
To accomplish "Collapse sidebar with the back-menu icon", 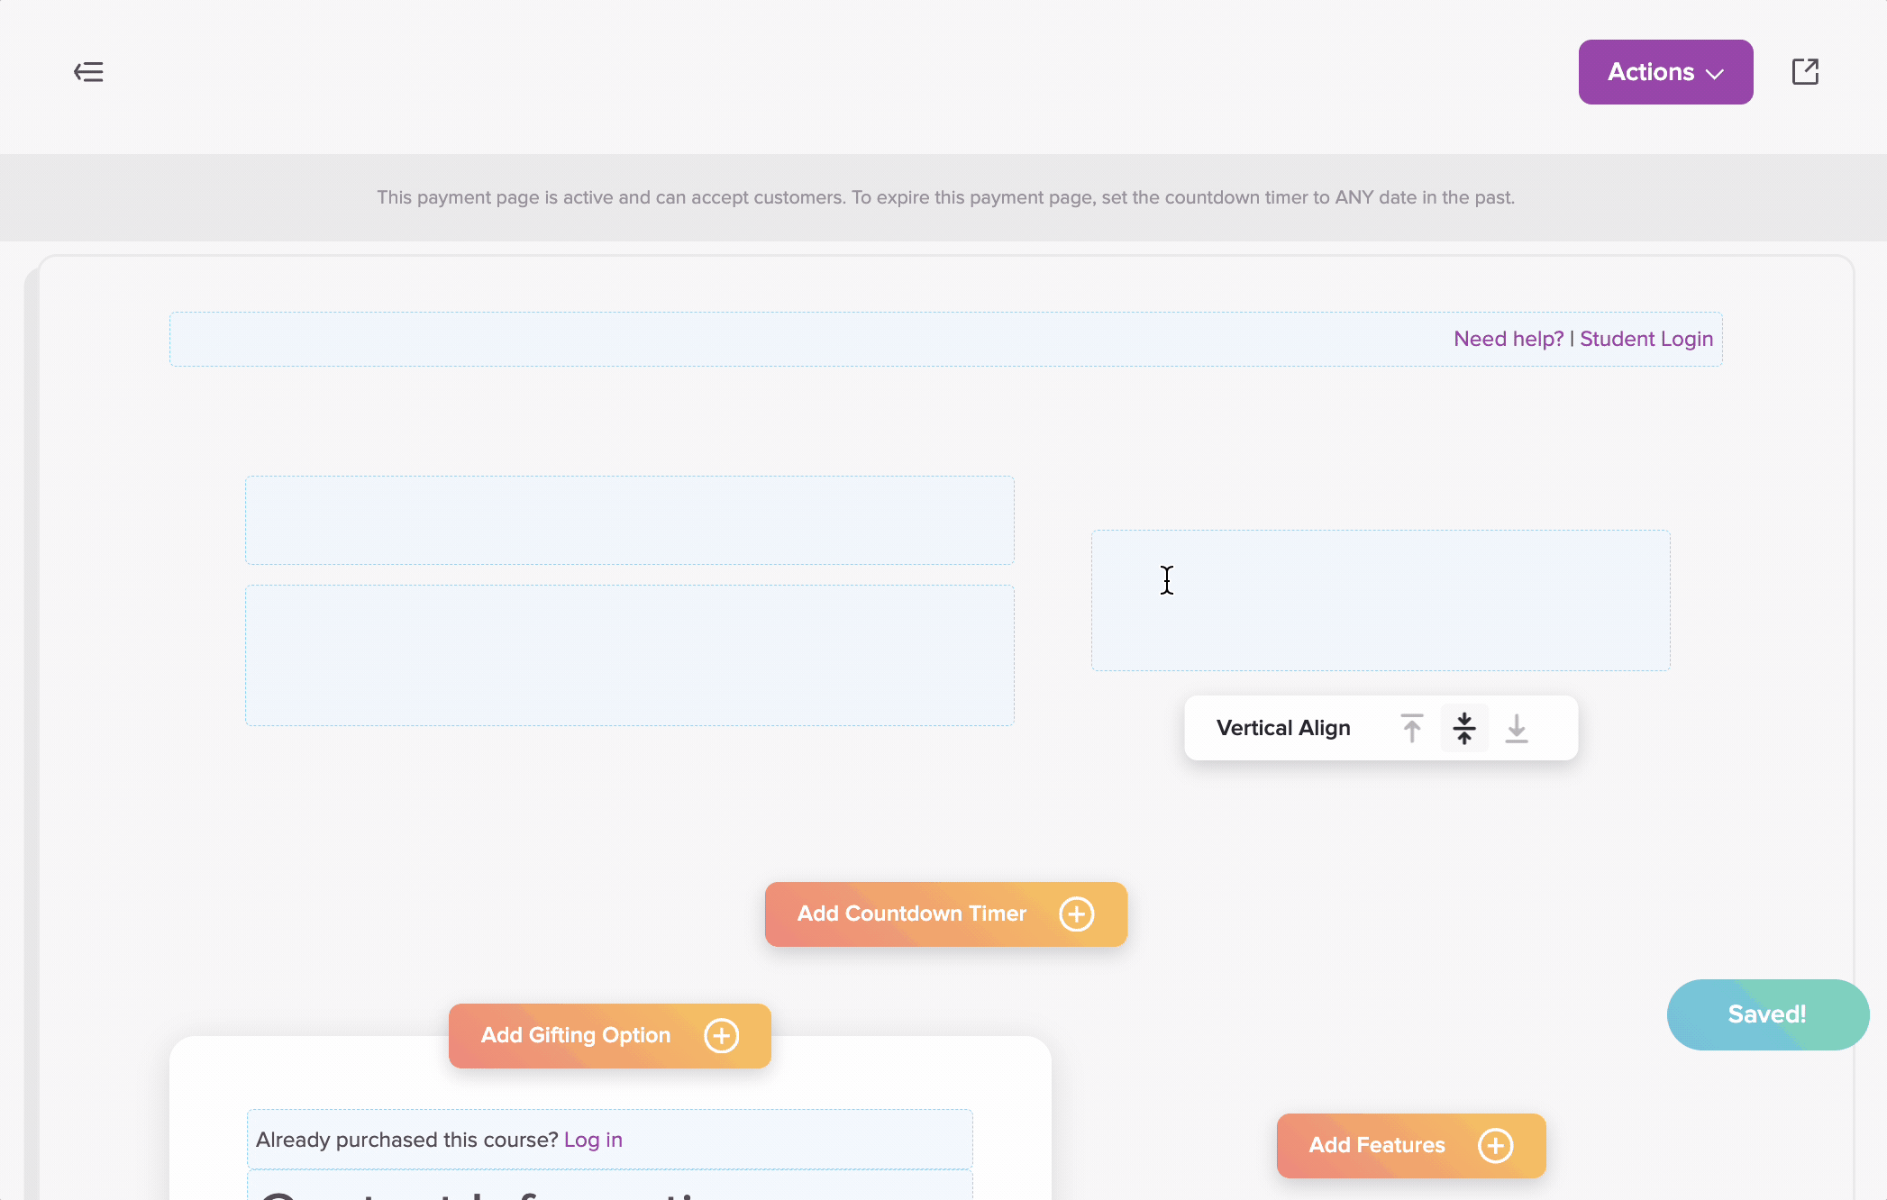I will coord(88,72).
